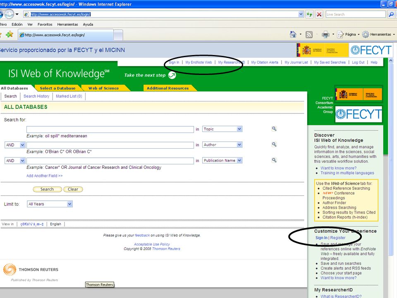Click My Citation Alerts link
Viewport: 397px width, 298px height.
pos(265,62)
